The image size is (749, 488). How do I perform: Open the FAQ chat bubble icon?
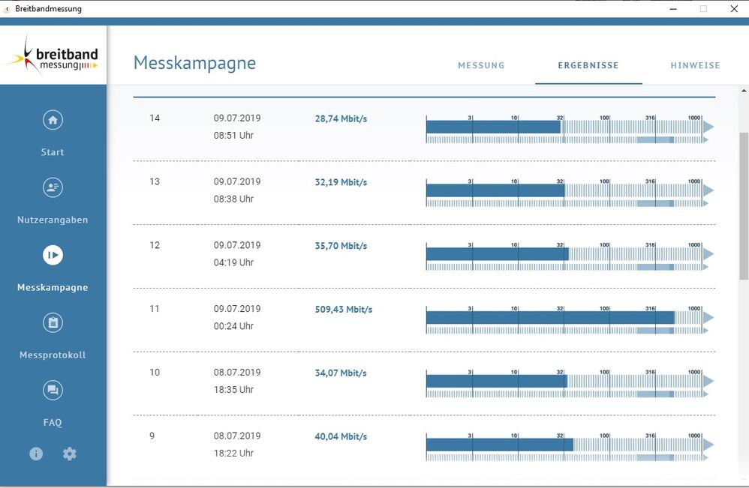tap(53, 390)
